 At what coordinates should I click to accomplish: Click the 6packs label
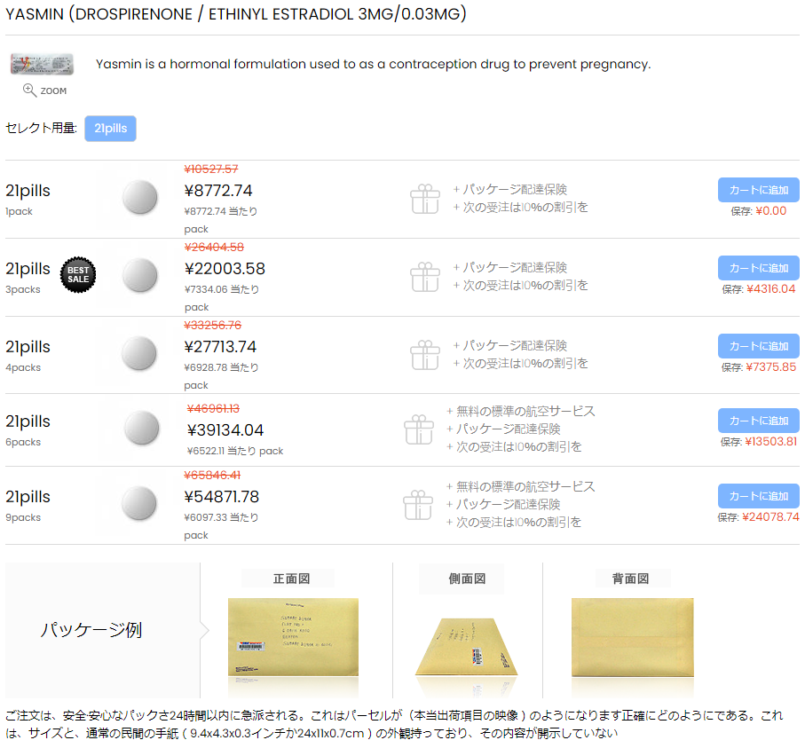[x=22, y=442]
